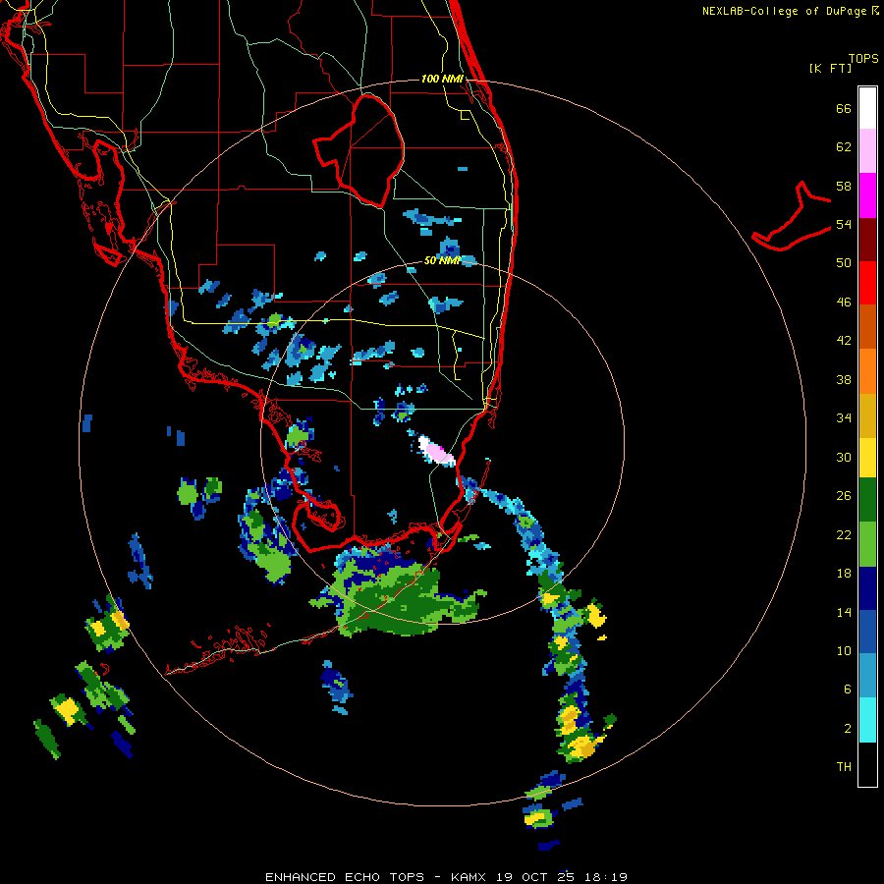Select the cyan legend swatch
Viewport: 884px width, 884px height.
click(x=867, y=719)
